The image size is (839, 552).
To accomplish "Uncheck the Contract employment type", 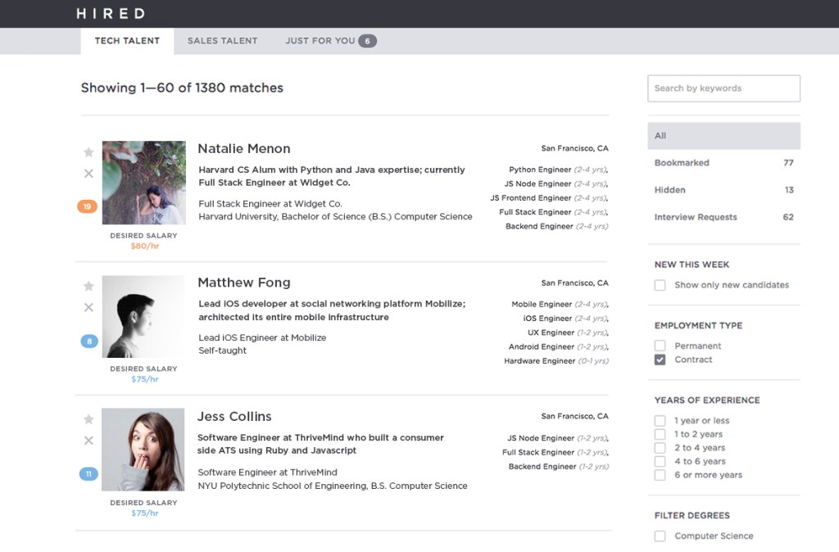I will [660, 360].
